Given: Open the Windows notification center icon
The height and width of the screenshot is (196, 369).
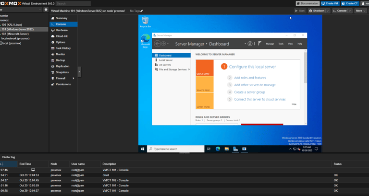Looking at the screenshot, I should (x=317, y=149).
